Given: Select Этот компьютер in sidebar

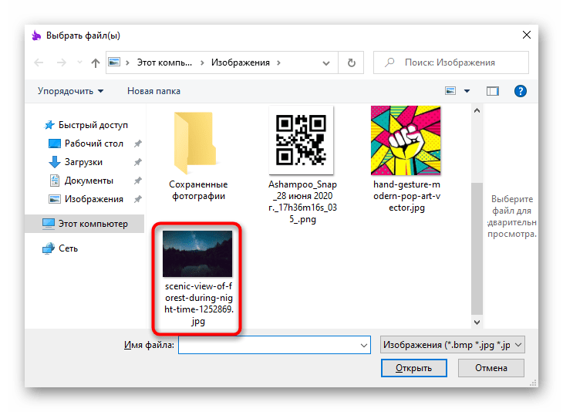Looking at the screenshot, I should click(85, 224).
